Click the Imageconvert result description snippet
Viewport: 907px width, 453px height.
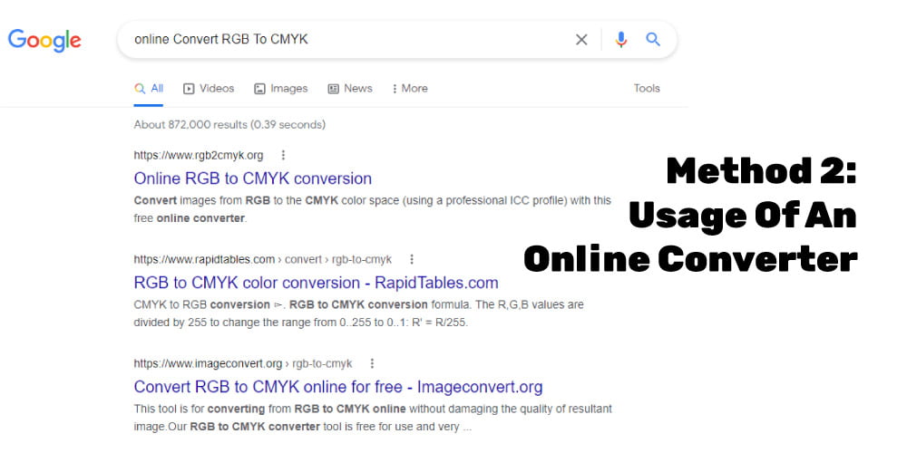point(373,418)
